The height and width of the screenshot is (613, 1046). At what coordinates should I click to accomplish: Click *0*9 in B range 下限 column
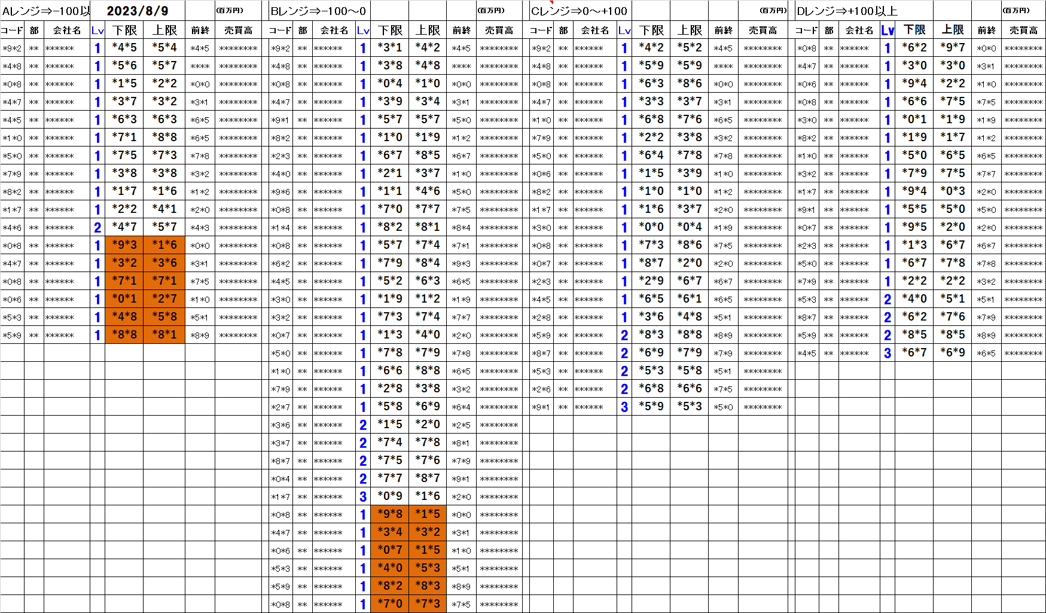tap(390, 496)
